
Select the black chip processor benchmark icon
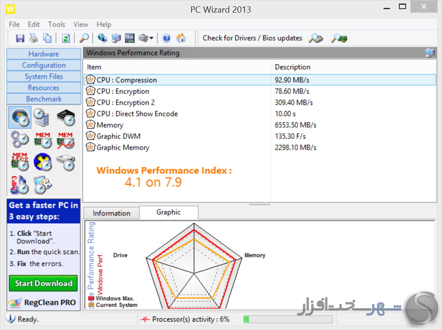click(66, 117)
